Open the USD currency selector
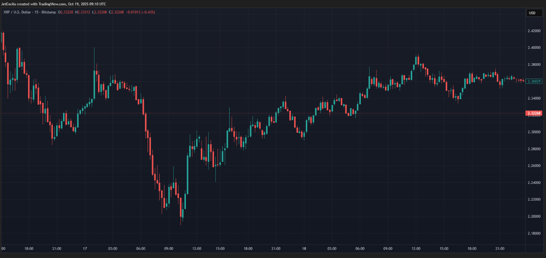Viewport: 546px width, 258px height. click(x=532, y=13)
